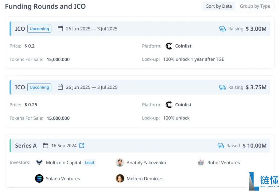Click Anatoly Yakovenko's avatar photo
Image resolution: width=280 pixels, height=191 pixels.
coord(120,163)
